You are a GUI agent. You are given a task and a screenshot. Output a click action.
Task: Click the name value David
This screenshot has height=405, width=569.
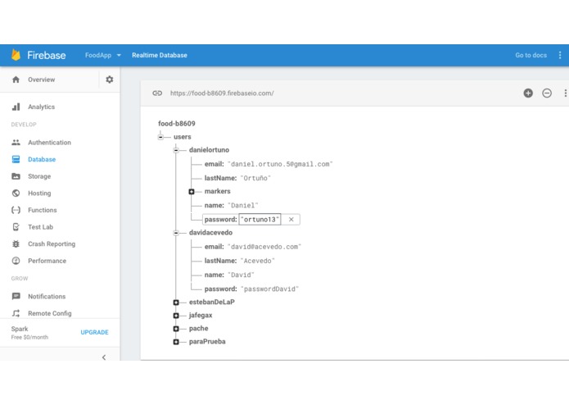[241, 275]
